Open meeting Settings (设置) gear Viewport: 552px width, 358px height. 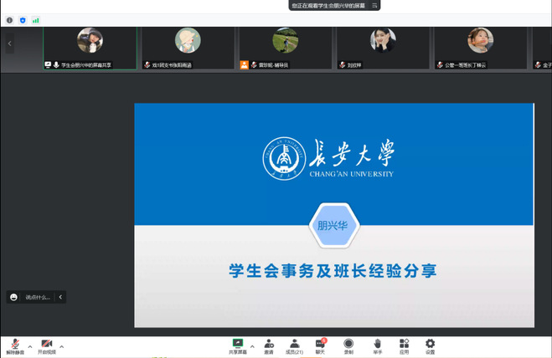430,344
